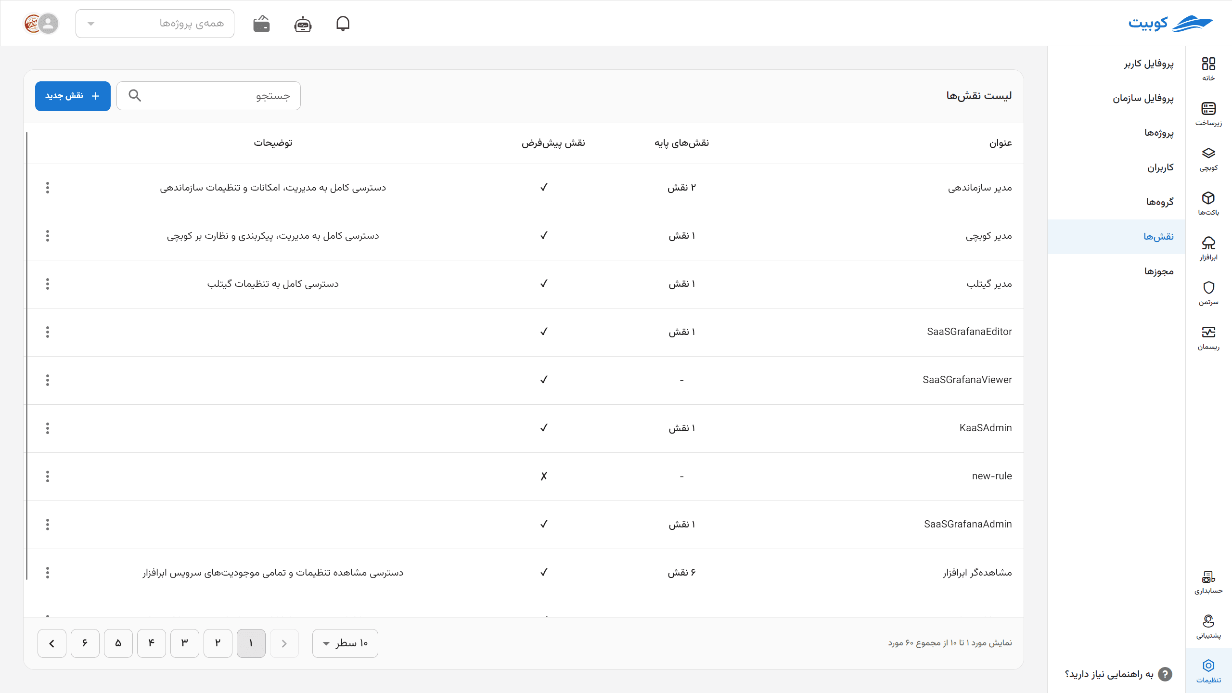Open the robot assistant icon
Image resolution: width=1232 pixels, height=693 pixels.
(303, 24)
